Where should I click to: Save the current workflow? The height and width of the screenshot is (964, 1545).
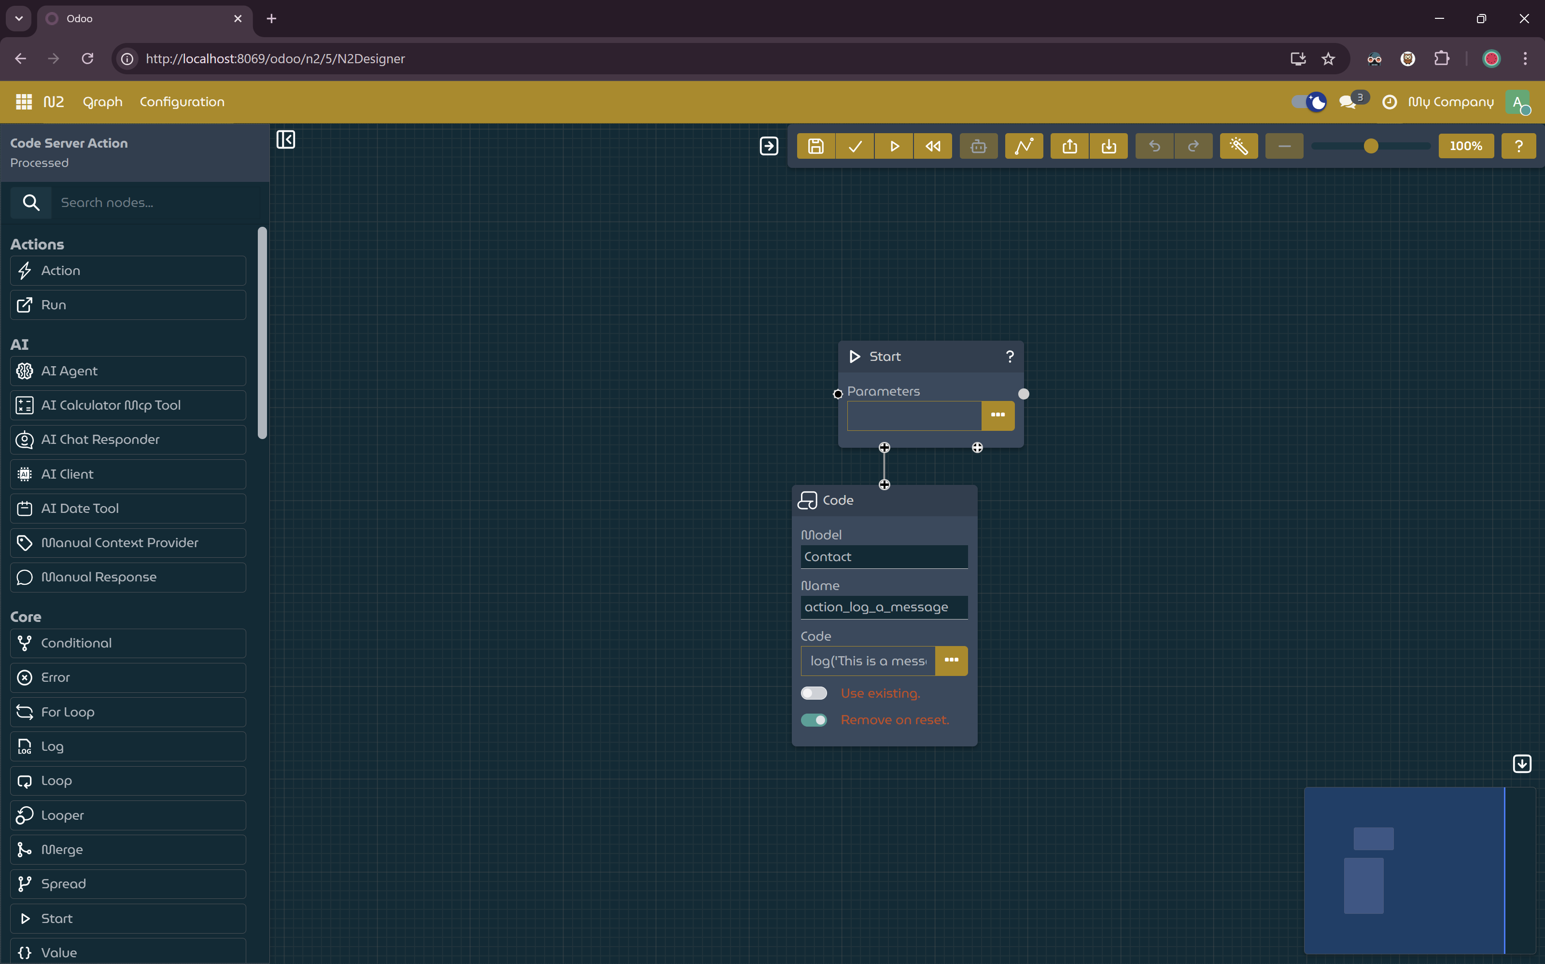(815, 146)
